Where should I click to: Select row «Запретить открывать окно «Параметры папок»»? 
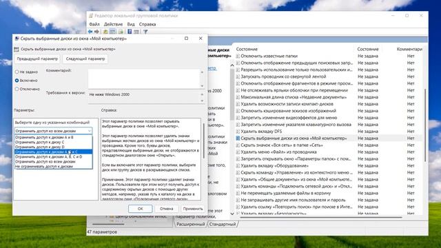pyautogui.click(x=329, y=159)
